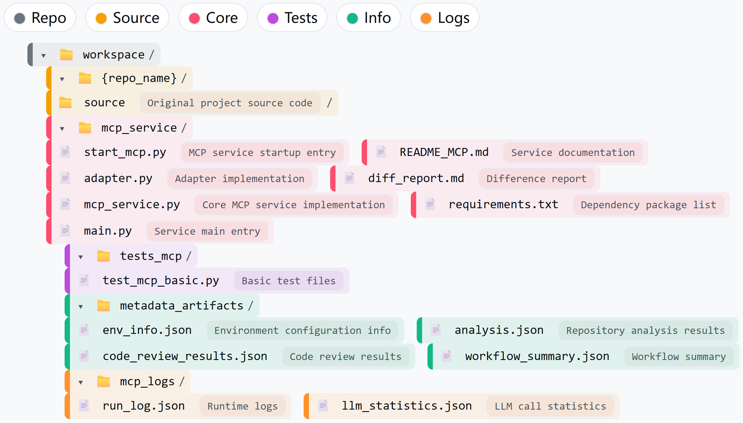Viewport: 743px width, 423px height.
Task: Open workflow_summary.json file entry
Action: (x=537, y=356)
